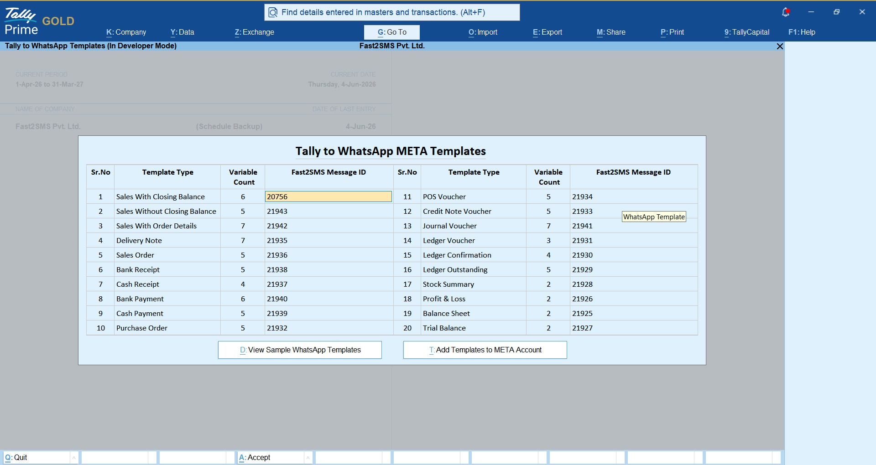
Task: Click the POS Voucher template type
Action: click(444, 196)
